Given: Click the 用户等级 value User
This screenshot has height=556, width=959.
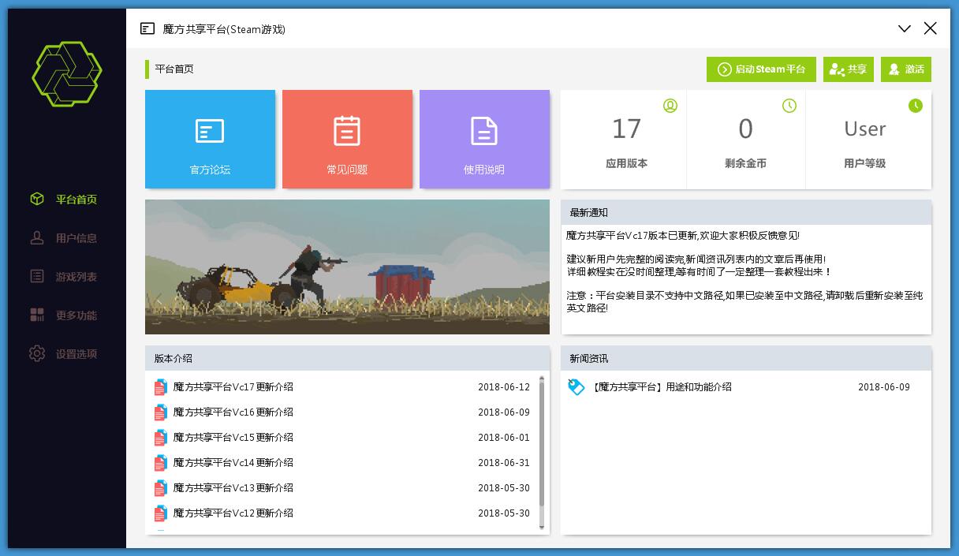Looking at the screenshot, I should pos(865,129).
